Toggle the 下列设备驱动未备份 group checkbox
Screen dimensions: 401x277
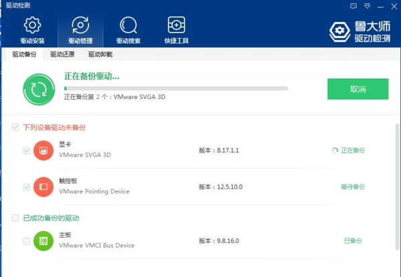click(15, 127)
